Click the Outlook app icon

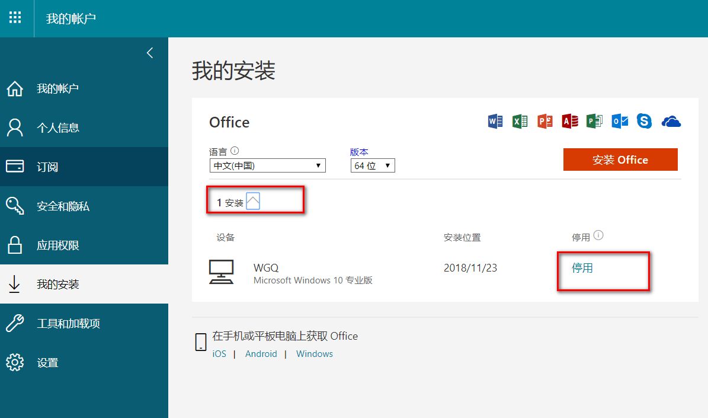[x=620, y=121]
